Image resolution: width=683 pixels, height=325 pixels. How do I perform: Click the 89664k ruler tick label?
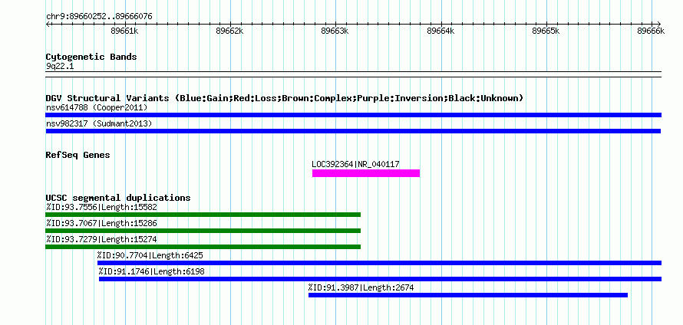440,31
